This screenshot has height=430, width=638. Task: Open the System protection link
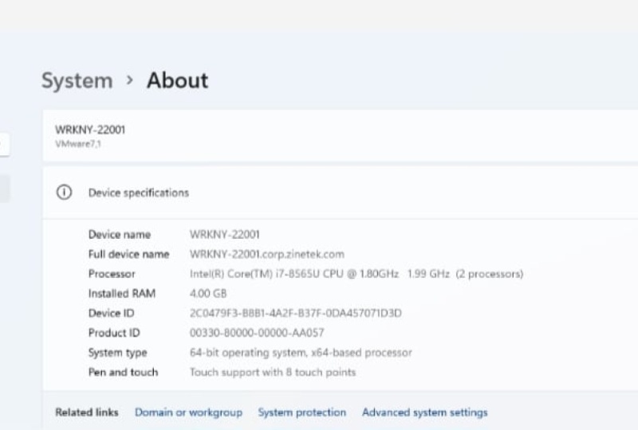point(302,412)
